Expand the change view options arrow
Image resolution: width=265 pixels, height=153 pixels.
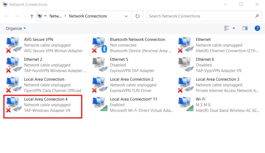coord(234,28)
